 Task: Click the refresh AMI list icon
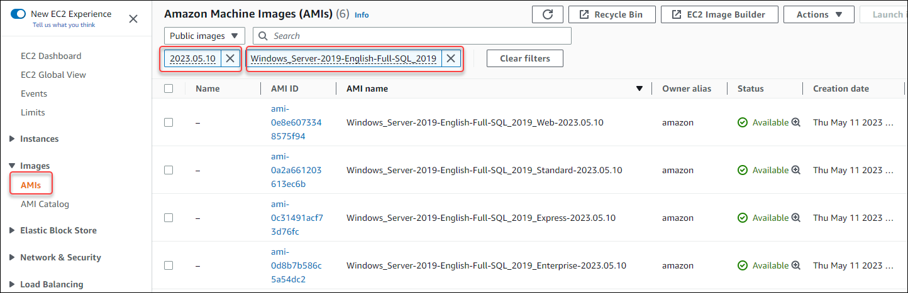547,14
